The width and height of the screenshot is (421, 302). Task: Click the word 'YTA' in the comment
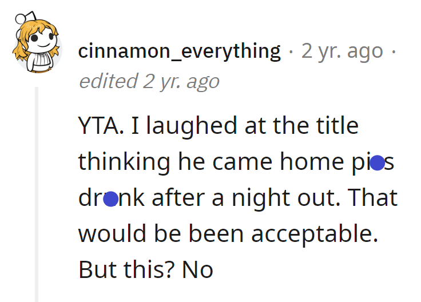[x=98, y=125]
